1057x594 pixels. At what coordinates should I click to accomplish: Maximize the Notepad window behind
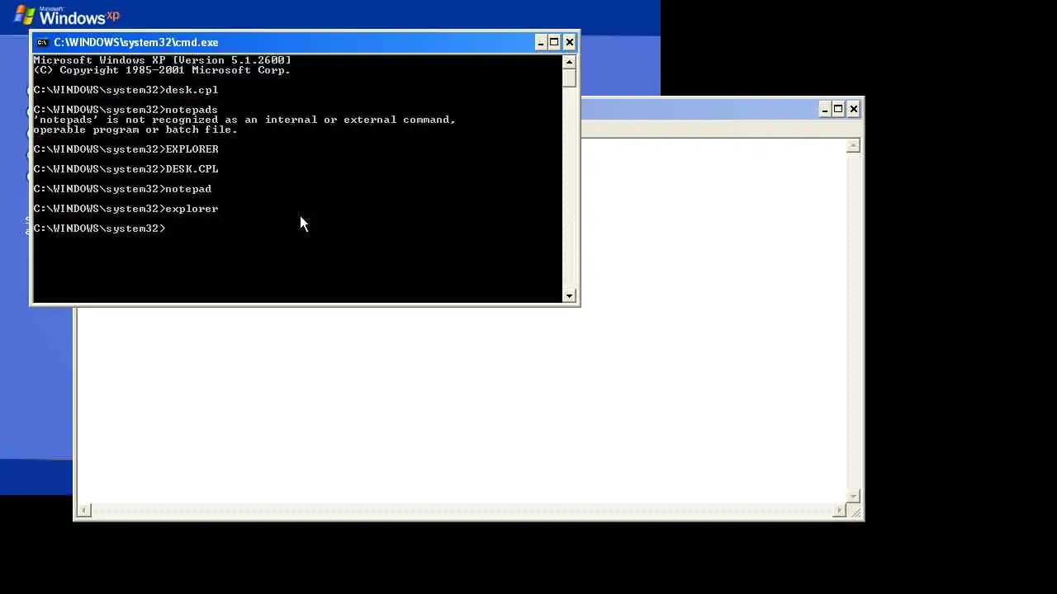pos(839,109)
